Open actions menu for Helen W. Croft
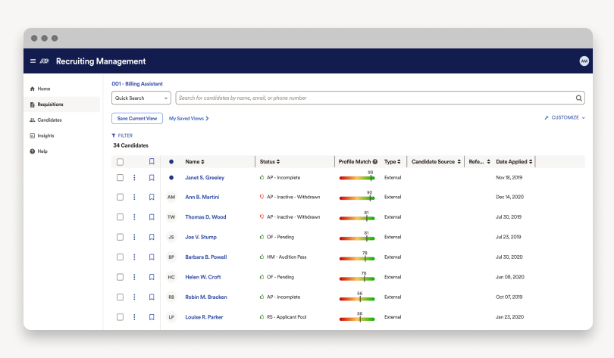This screenshot has height=358, width=614. pyautogui.click(x=134, y=277)
